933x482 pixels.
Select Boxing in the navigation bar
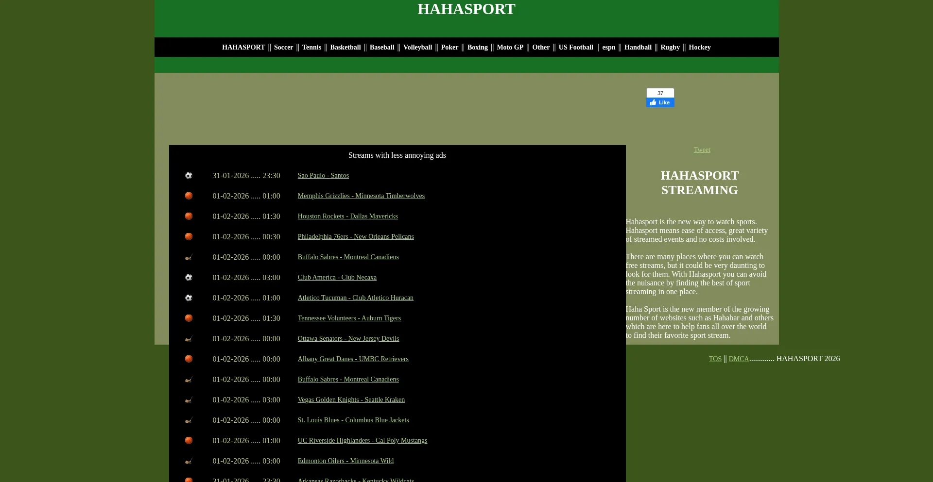tap(477, 47)
